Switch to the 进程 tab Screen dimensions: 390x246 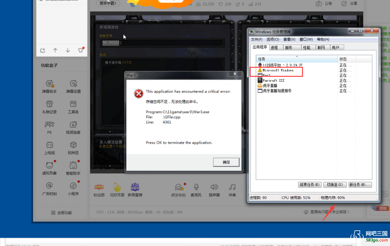[x=276, y=48]
